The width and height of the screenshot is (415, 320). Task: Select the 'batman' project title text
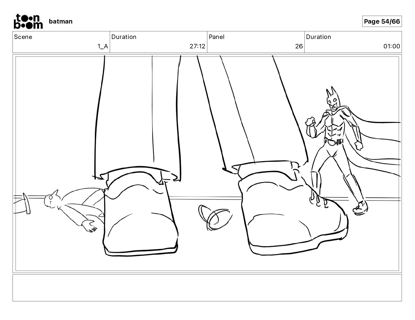pyautogui.click(x=61, y=21)
